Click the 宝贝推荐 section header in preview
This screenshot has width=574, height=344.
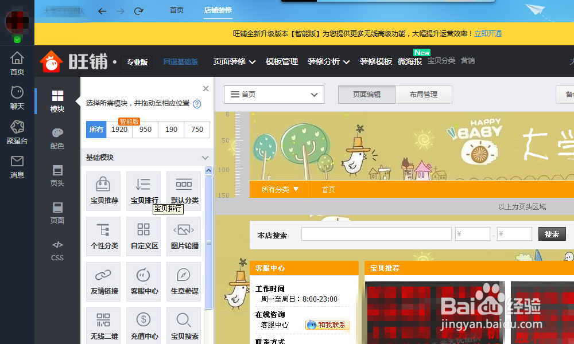(470, 268)
